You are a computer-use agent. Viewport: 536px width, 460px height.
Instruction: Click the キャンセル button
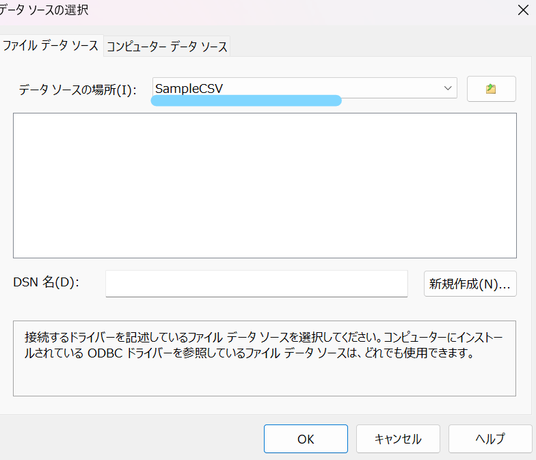point(398,439)
